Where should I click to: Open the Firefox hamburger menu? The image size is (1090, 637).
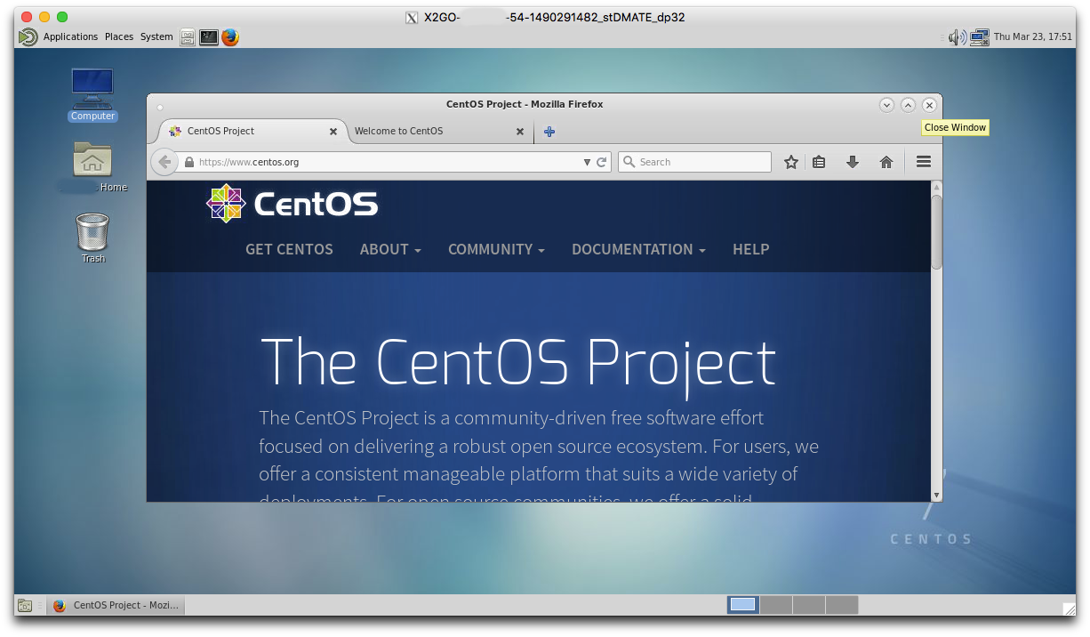pyautogui.click(x=923, y=162)
